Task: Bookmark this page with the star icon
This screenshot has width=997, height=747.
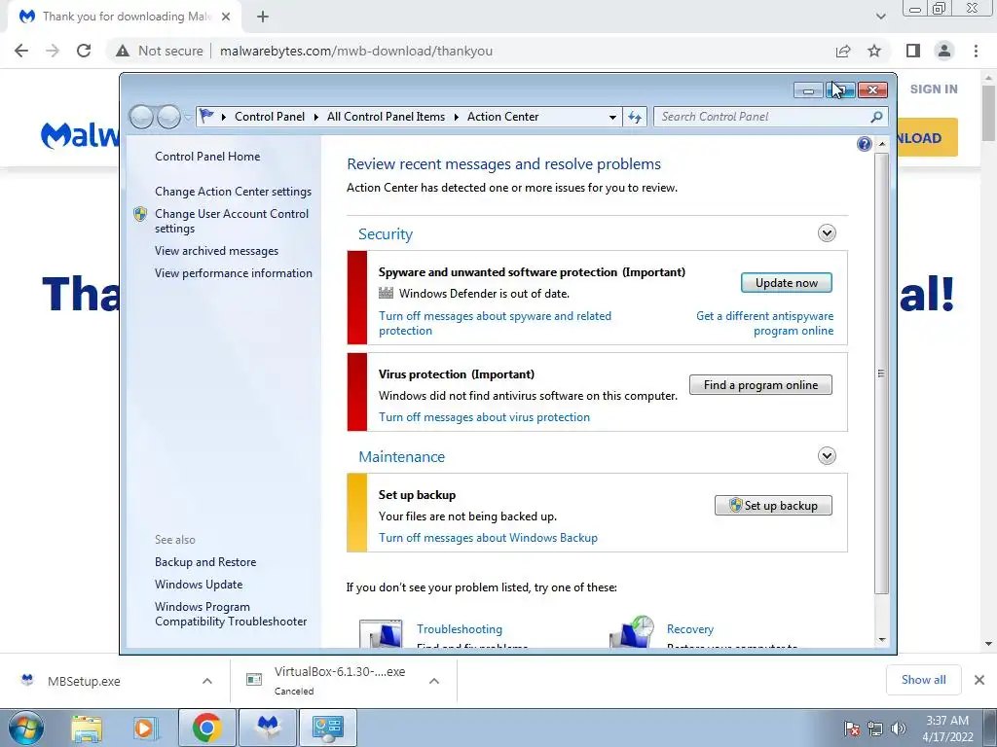Action: tap(874, 51)
